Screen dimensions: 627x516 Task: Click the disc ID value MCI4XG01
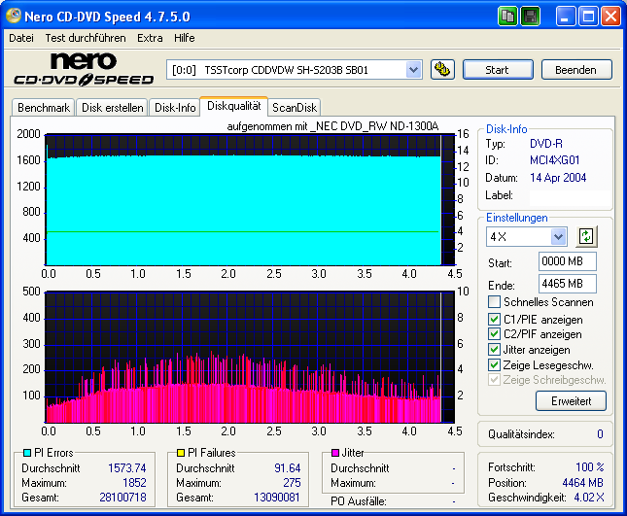tap(554, 160)
